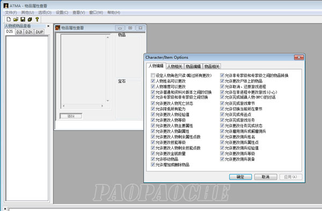
Task: Open the 文件(F) menu
Action: 11,12
